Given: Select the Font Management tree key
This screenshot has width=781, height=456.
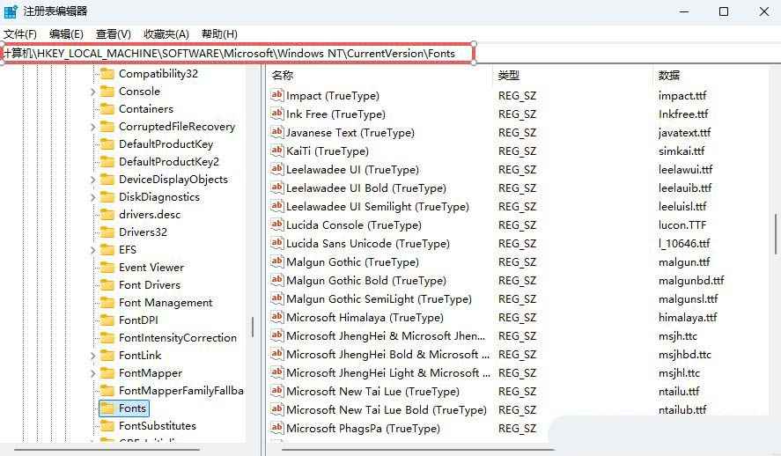Looking at the screenshot, I should (166, 303).
